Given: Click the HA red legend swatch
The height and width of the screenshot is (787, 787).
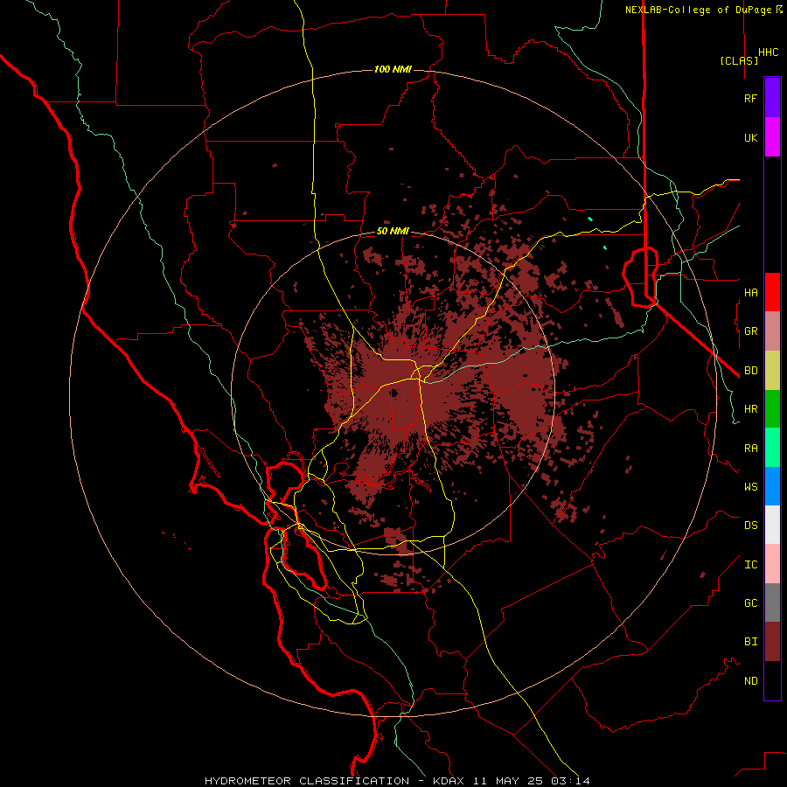Looking at the screenshot, I should (772, 292).
